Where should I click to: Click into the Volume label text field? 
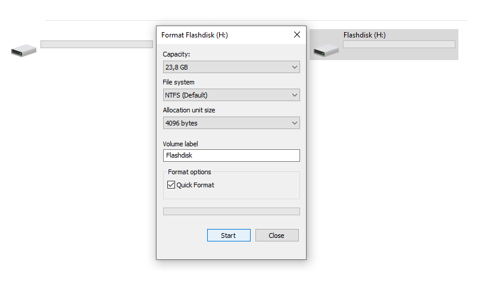tap(232, 155)
